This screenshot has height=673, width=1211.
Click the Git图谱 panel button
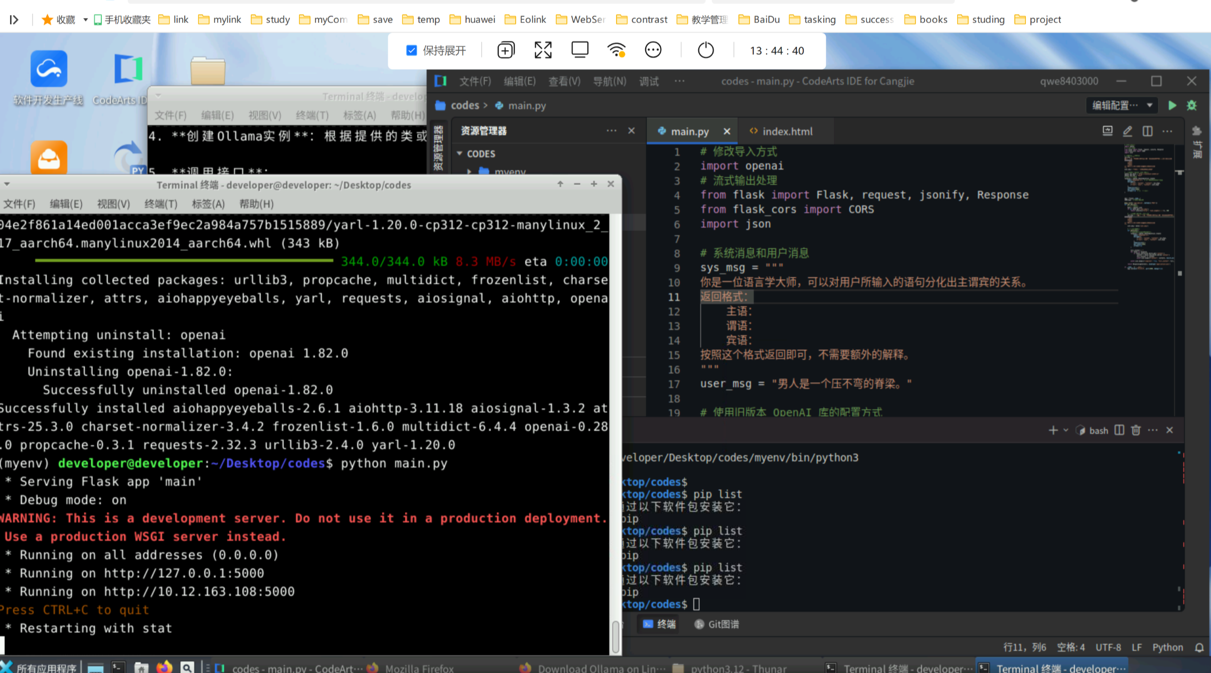717,624
